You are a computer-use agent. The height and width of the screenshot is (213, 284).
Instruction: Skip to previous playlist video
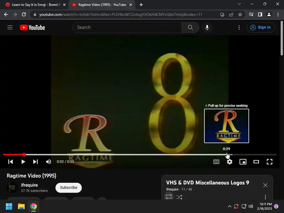point(11,162)
